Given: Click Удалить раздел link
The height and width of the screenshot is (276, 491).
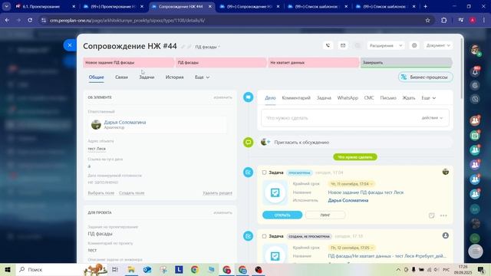Looking at the screenshot, I should 217,192.
